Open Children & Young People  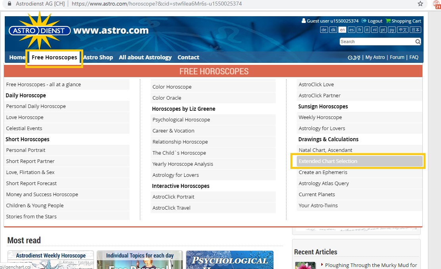point(67,206)
